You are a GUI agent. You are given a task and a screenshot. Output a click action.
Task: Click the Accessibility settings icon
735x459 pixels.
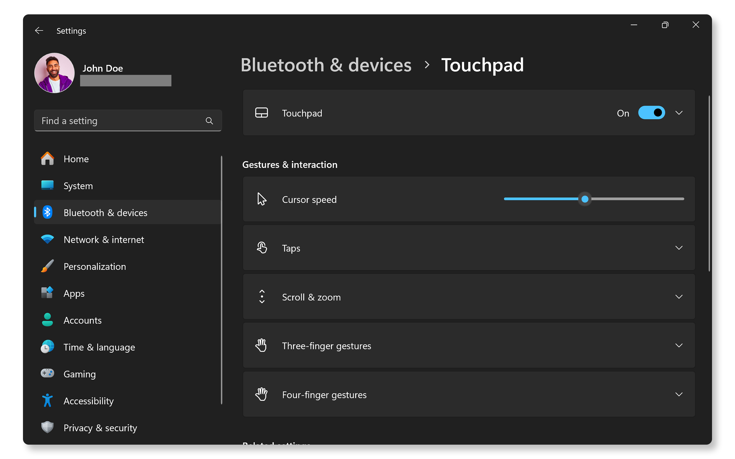point(47,401)
